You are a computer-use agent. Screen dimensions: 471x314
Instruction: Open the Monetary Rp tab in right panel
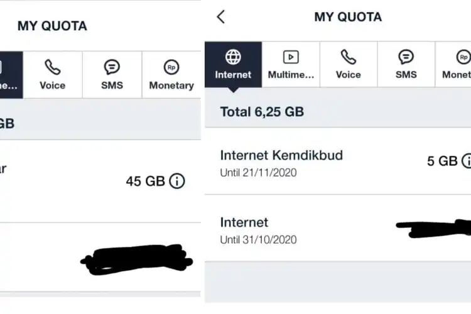pyautogui.click(x=453, y=65)
